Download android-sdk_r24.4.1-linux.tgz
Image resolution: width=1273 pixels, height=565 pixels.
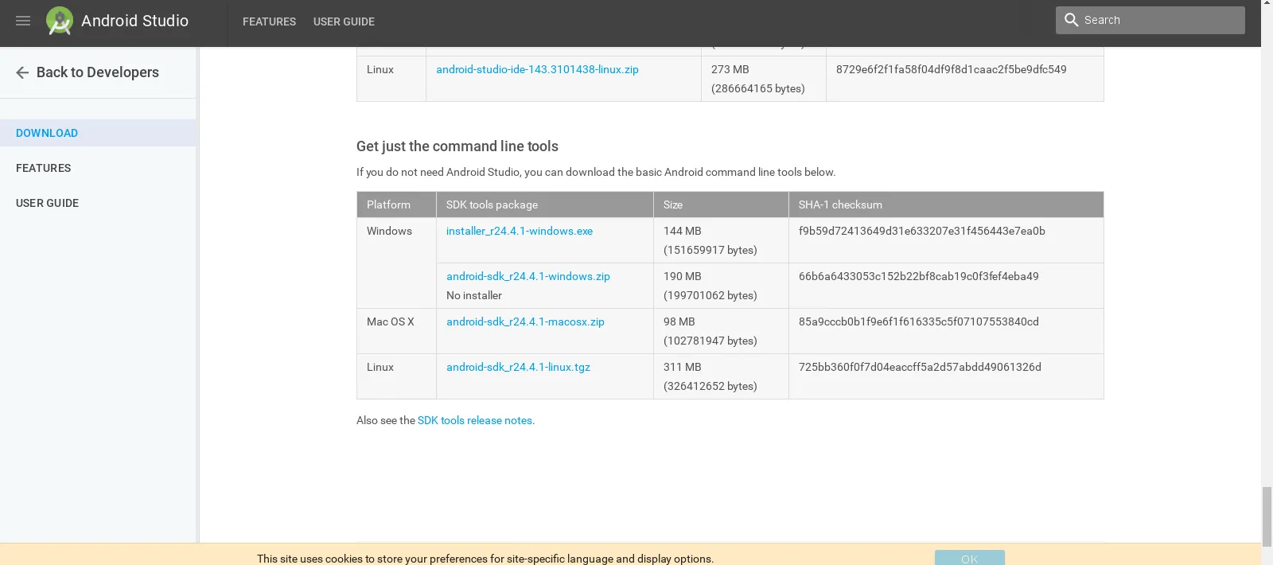click(518, 367)
